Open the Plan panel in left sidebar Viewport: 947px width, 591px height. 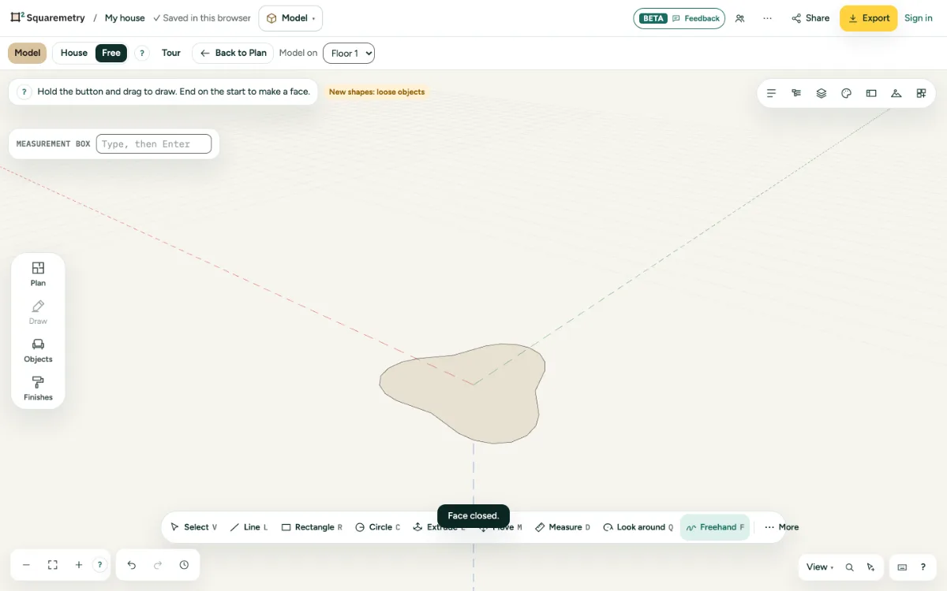38,274
